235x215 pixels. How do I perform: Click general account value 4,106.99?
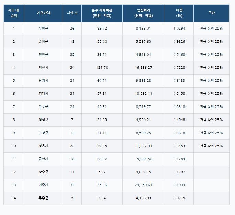[143, 198]
